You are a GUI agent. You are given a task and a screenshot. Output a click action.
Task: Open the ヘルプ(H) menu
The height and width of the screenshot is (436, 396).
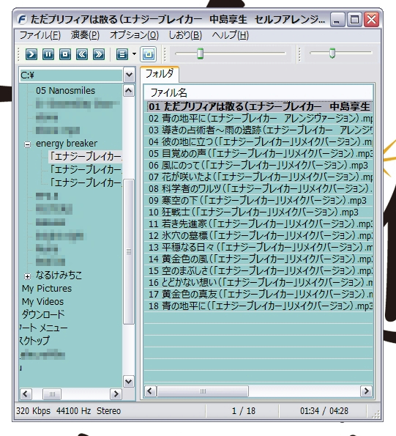(231, 35)
